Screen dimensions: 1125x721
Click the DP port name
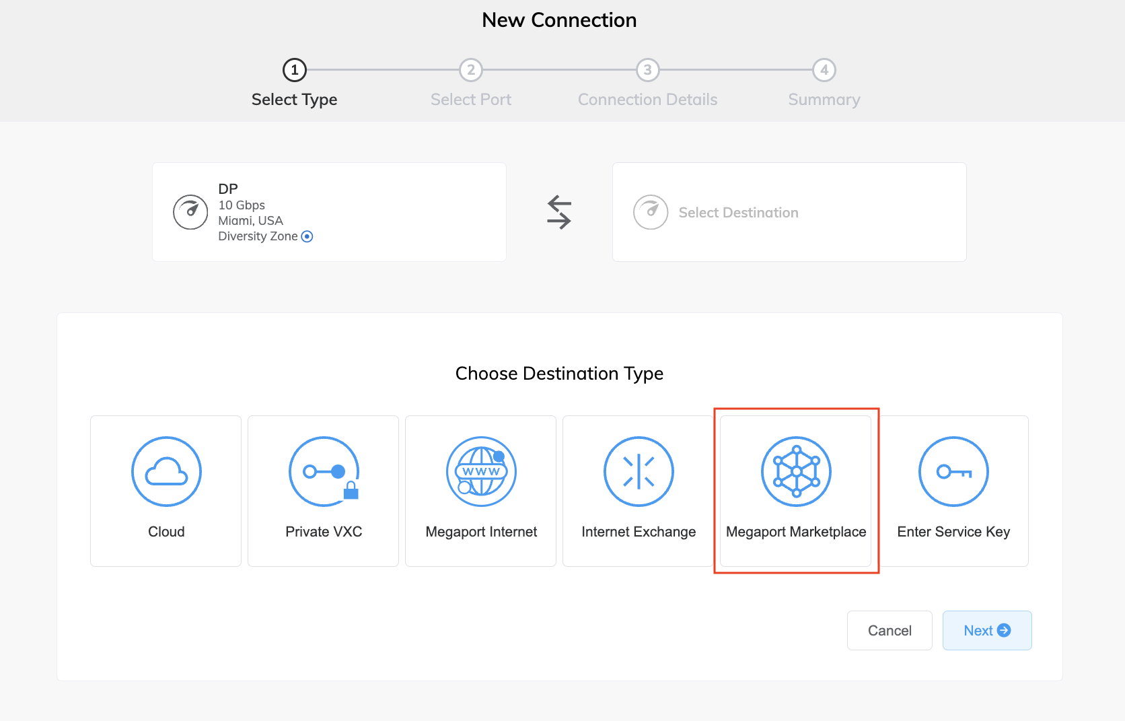(228, 188)
